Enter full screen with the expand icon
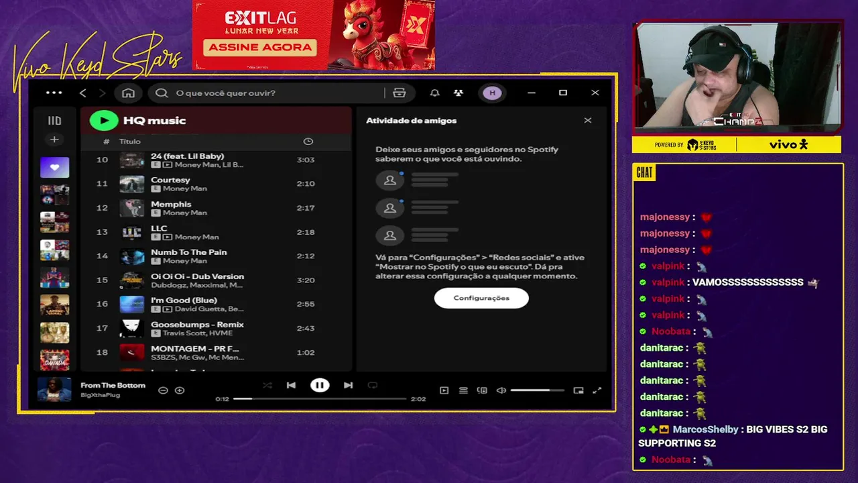The width and height of the screenshot is (858, 483). pos(597,390)
